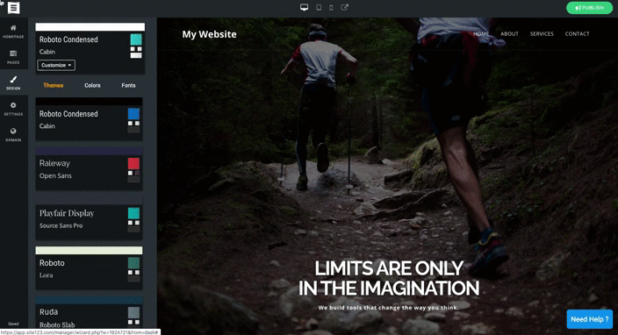The height and width of the screenshot is (335, 618).
Task: Click the LIMITS ARE ONLY IN THE IMAGINATION headline
Action: [x=389, y=278]
